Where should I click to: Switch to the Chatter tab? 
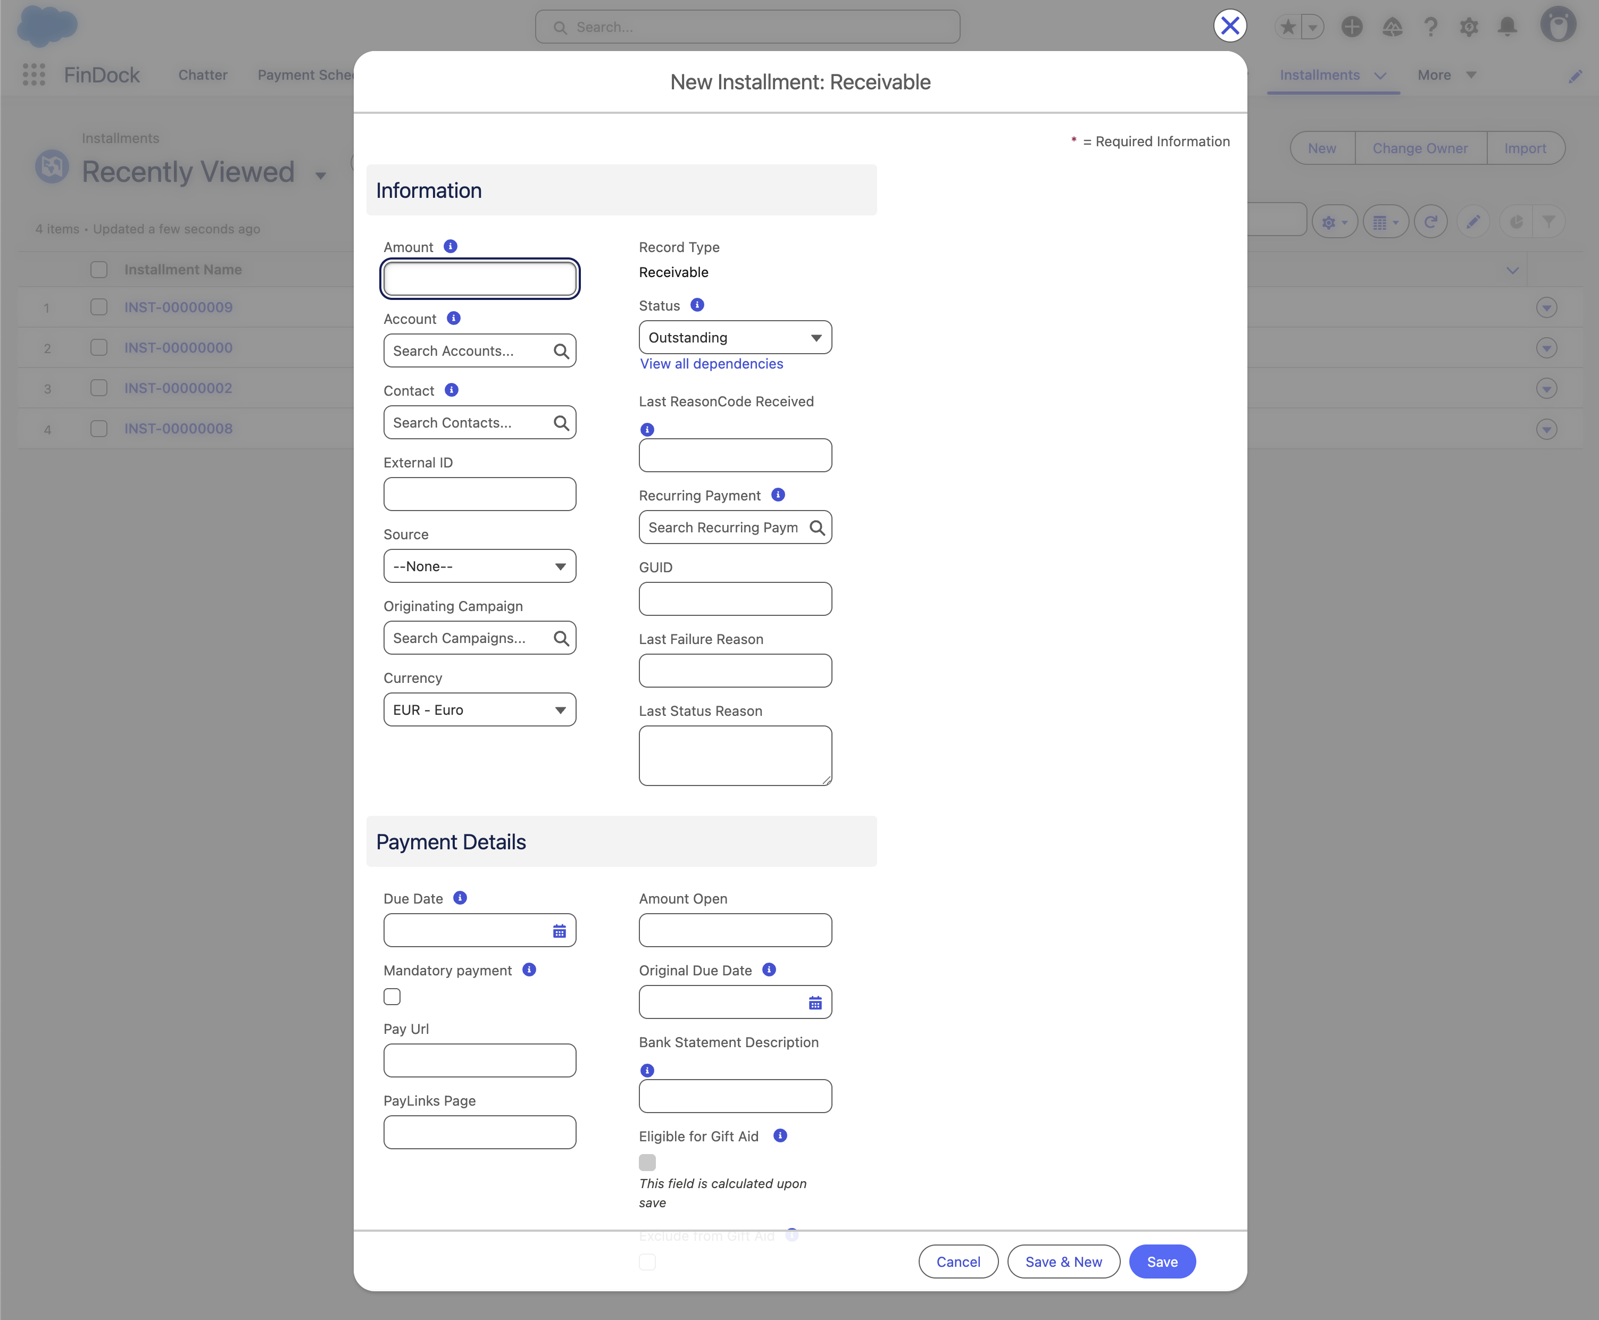coord(202,74)
